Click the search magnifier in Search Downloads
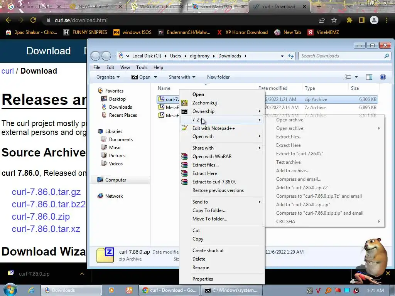Viewport: 395px width, 296px height. click(387, 56)
